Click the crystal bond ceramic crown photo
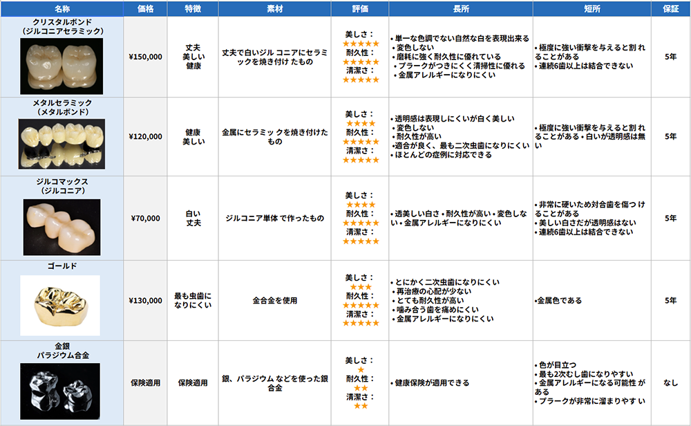 click(61, 65)
